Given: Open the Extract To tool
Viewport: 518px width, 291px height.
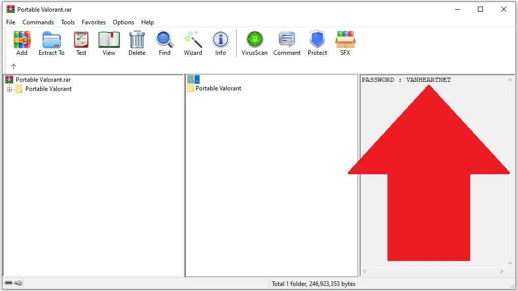Looking at the screenshot, I should 51,43.
